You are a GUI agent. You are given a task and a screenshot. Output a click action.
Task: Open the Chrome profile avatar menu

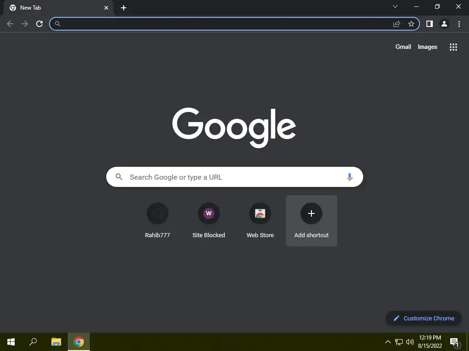pyautogui.click(x=444, y=24)
